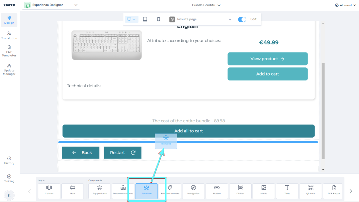Viewport: 359px width, 202px height.
Task: Toggle the Edit mode switch
Action: 242,19
